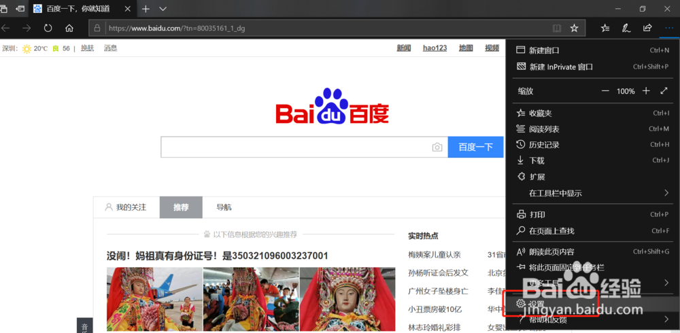Click the 百度一下 search button
680x333 pixels.
point(476,147)
